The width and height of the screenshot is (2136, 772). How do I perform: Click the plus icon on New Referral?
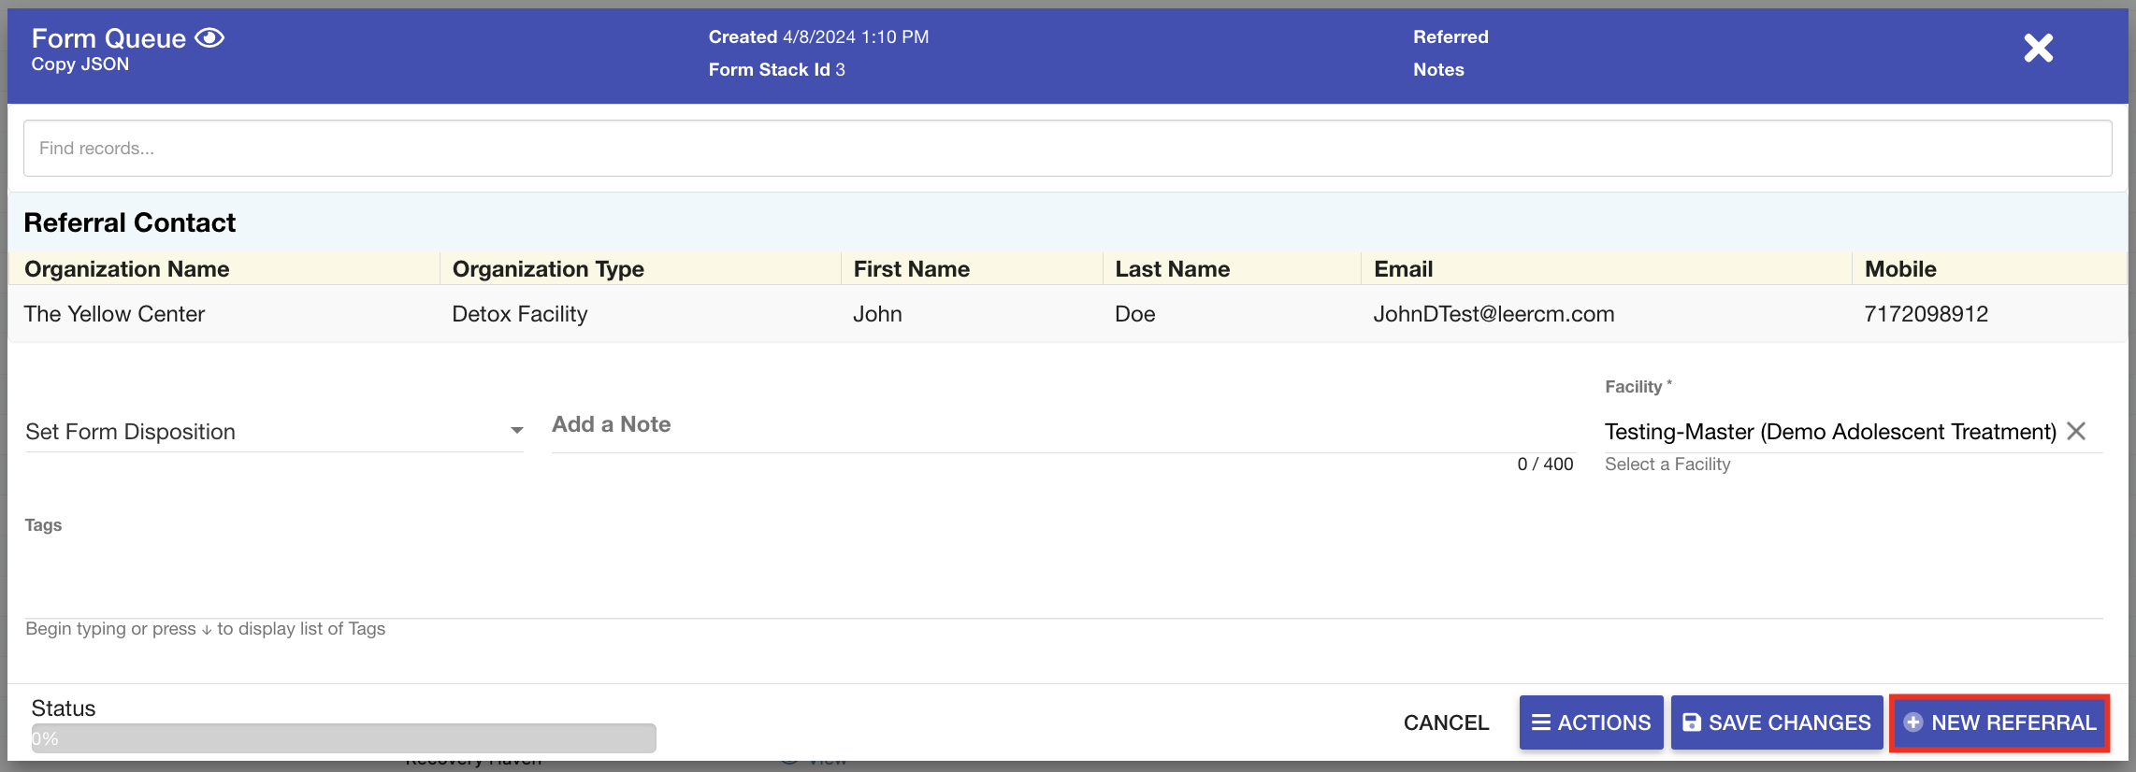(1912, 722)
